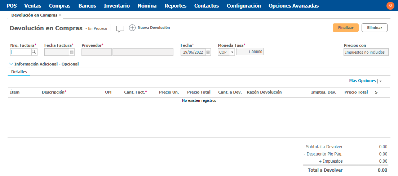The width and height of the screenshot is (398, 176).
Task: Open the Moneda COP dropdown arrow
Action: (232, 52)
